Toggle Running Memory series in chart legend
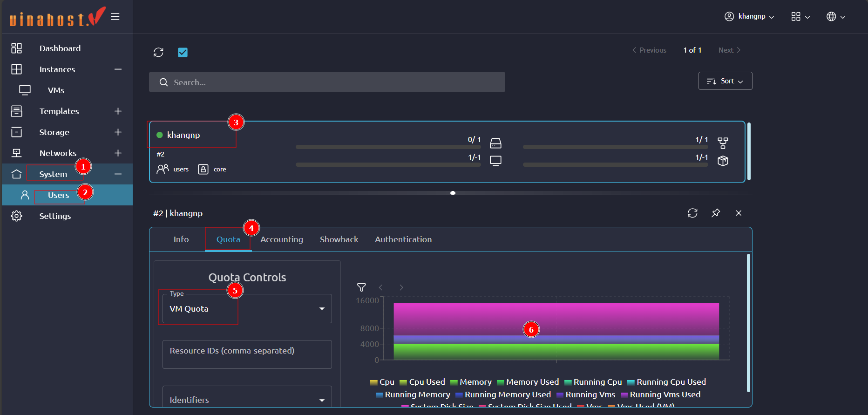 (413, 395)
